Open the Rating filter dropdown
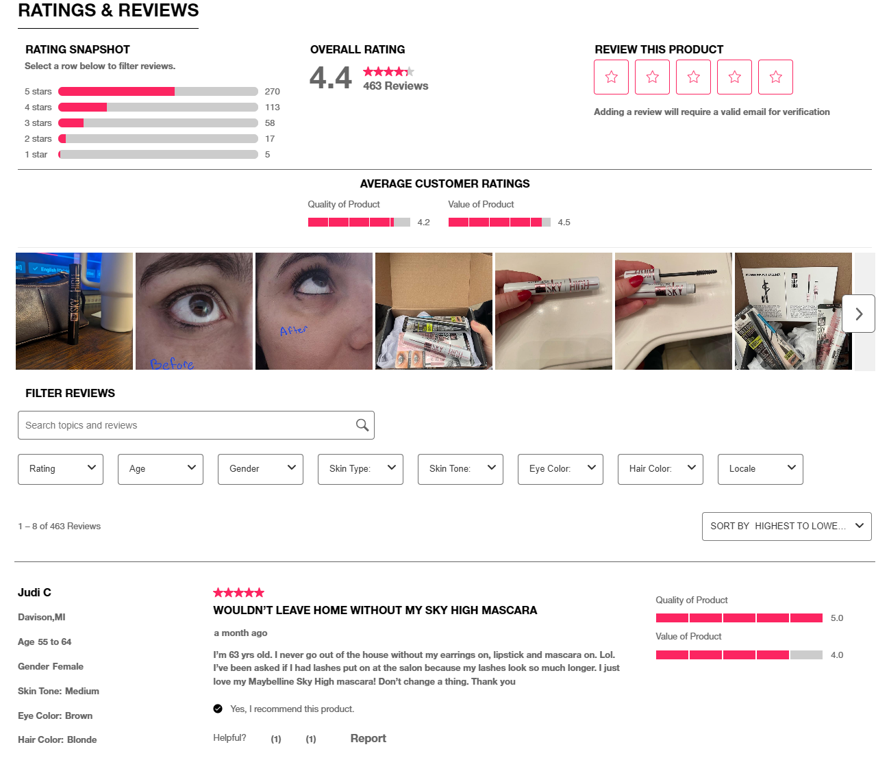 (60, 469)
